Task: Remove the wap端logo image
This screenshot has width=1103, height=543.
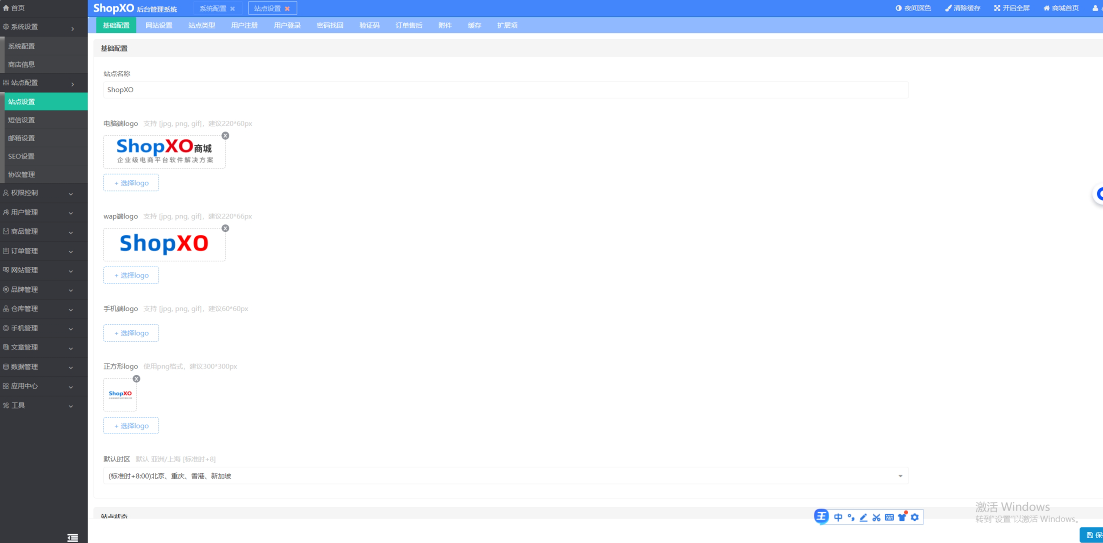Action: tap(225, 228)
